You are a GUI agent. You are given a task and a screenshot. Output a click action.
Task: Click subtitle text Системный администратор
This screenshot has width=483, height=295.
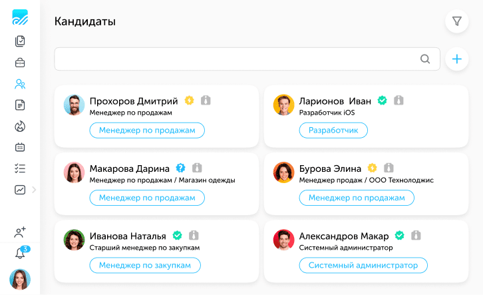[x=346, y=248]
